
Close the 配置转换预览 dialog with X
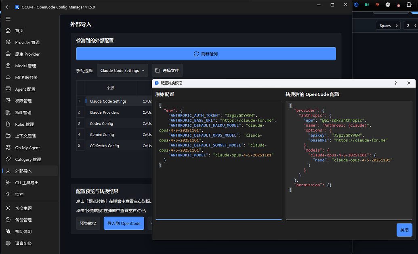(x=409, y=83)
